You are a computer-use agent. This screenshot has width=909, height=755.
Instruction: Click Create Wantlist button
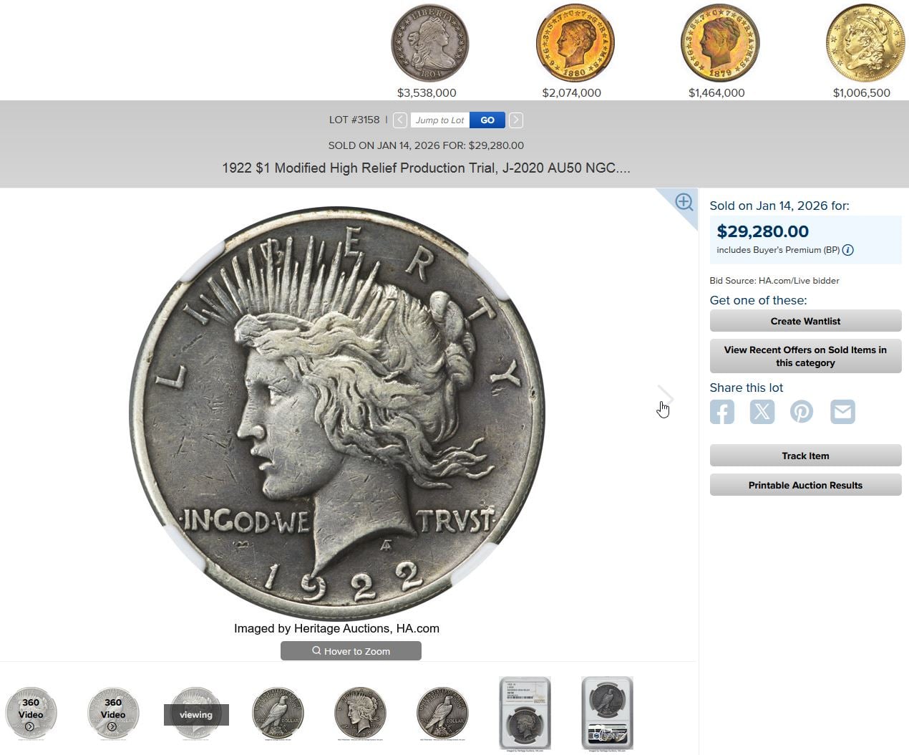click(805, 321)
